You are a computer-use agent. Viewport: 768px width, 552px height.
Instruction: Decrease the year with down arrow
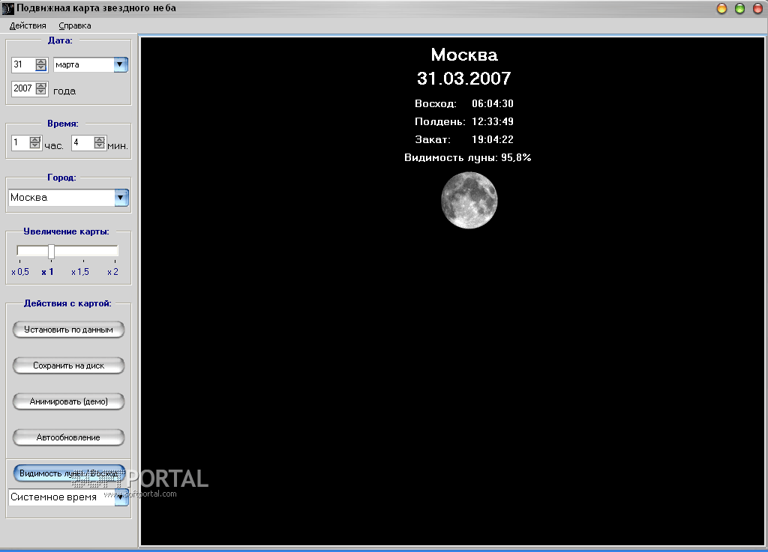pos(41,91)
